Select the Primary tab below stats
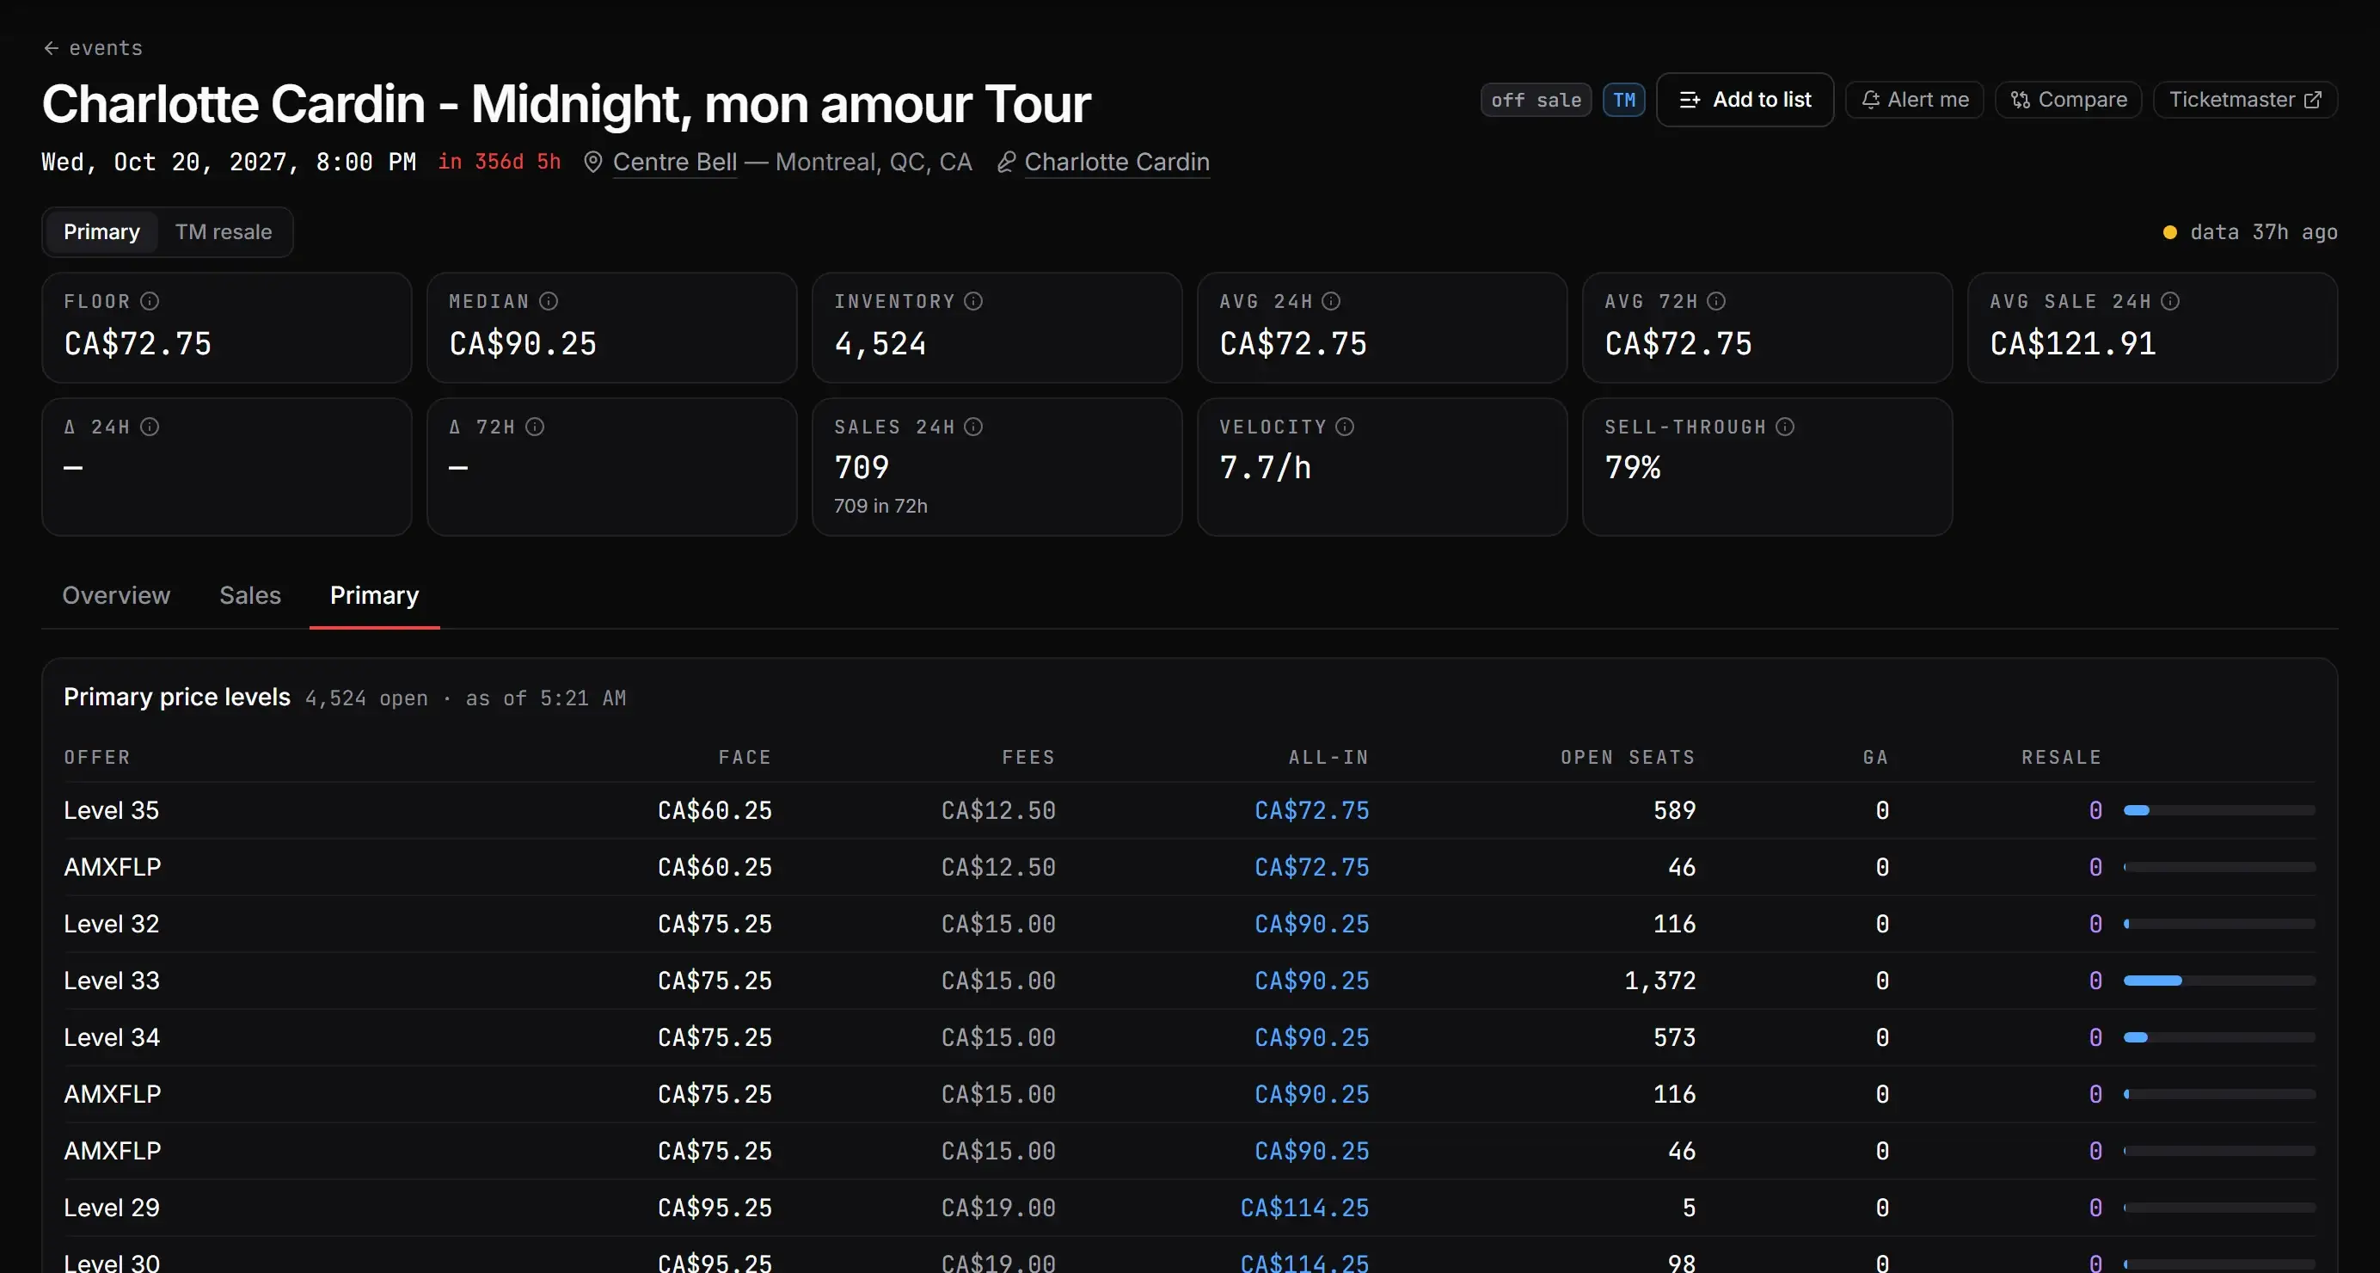 pos(374,595)
